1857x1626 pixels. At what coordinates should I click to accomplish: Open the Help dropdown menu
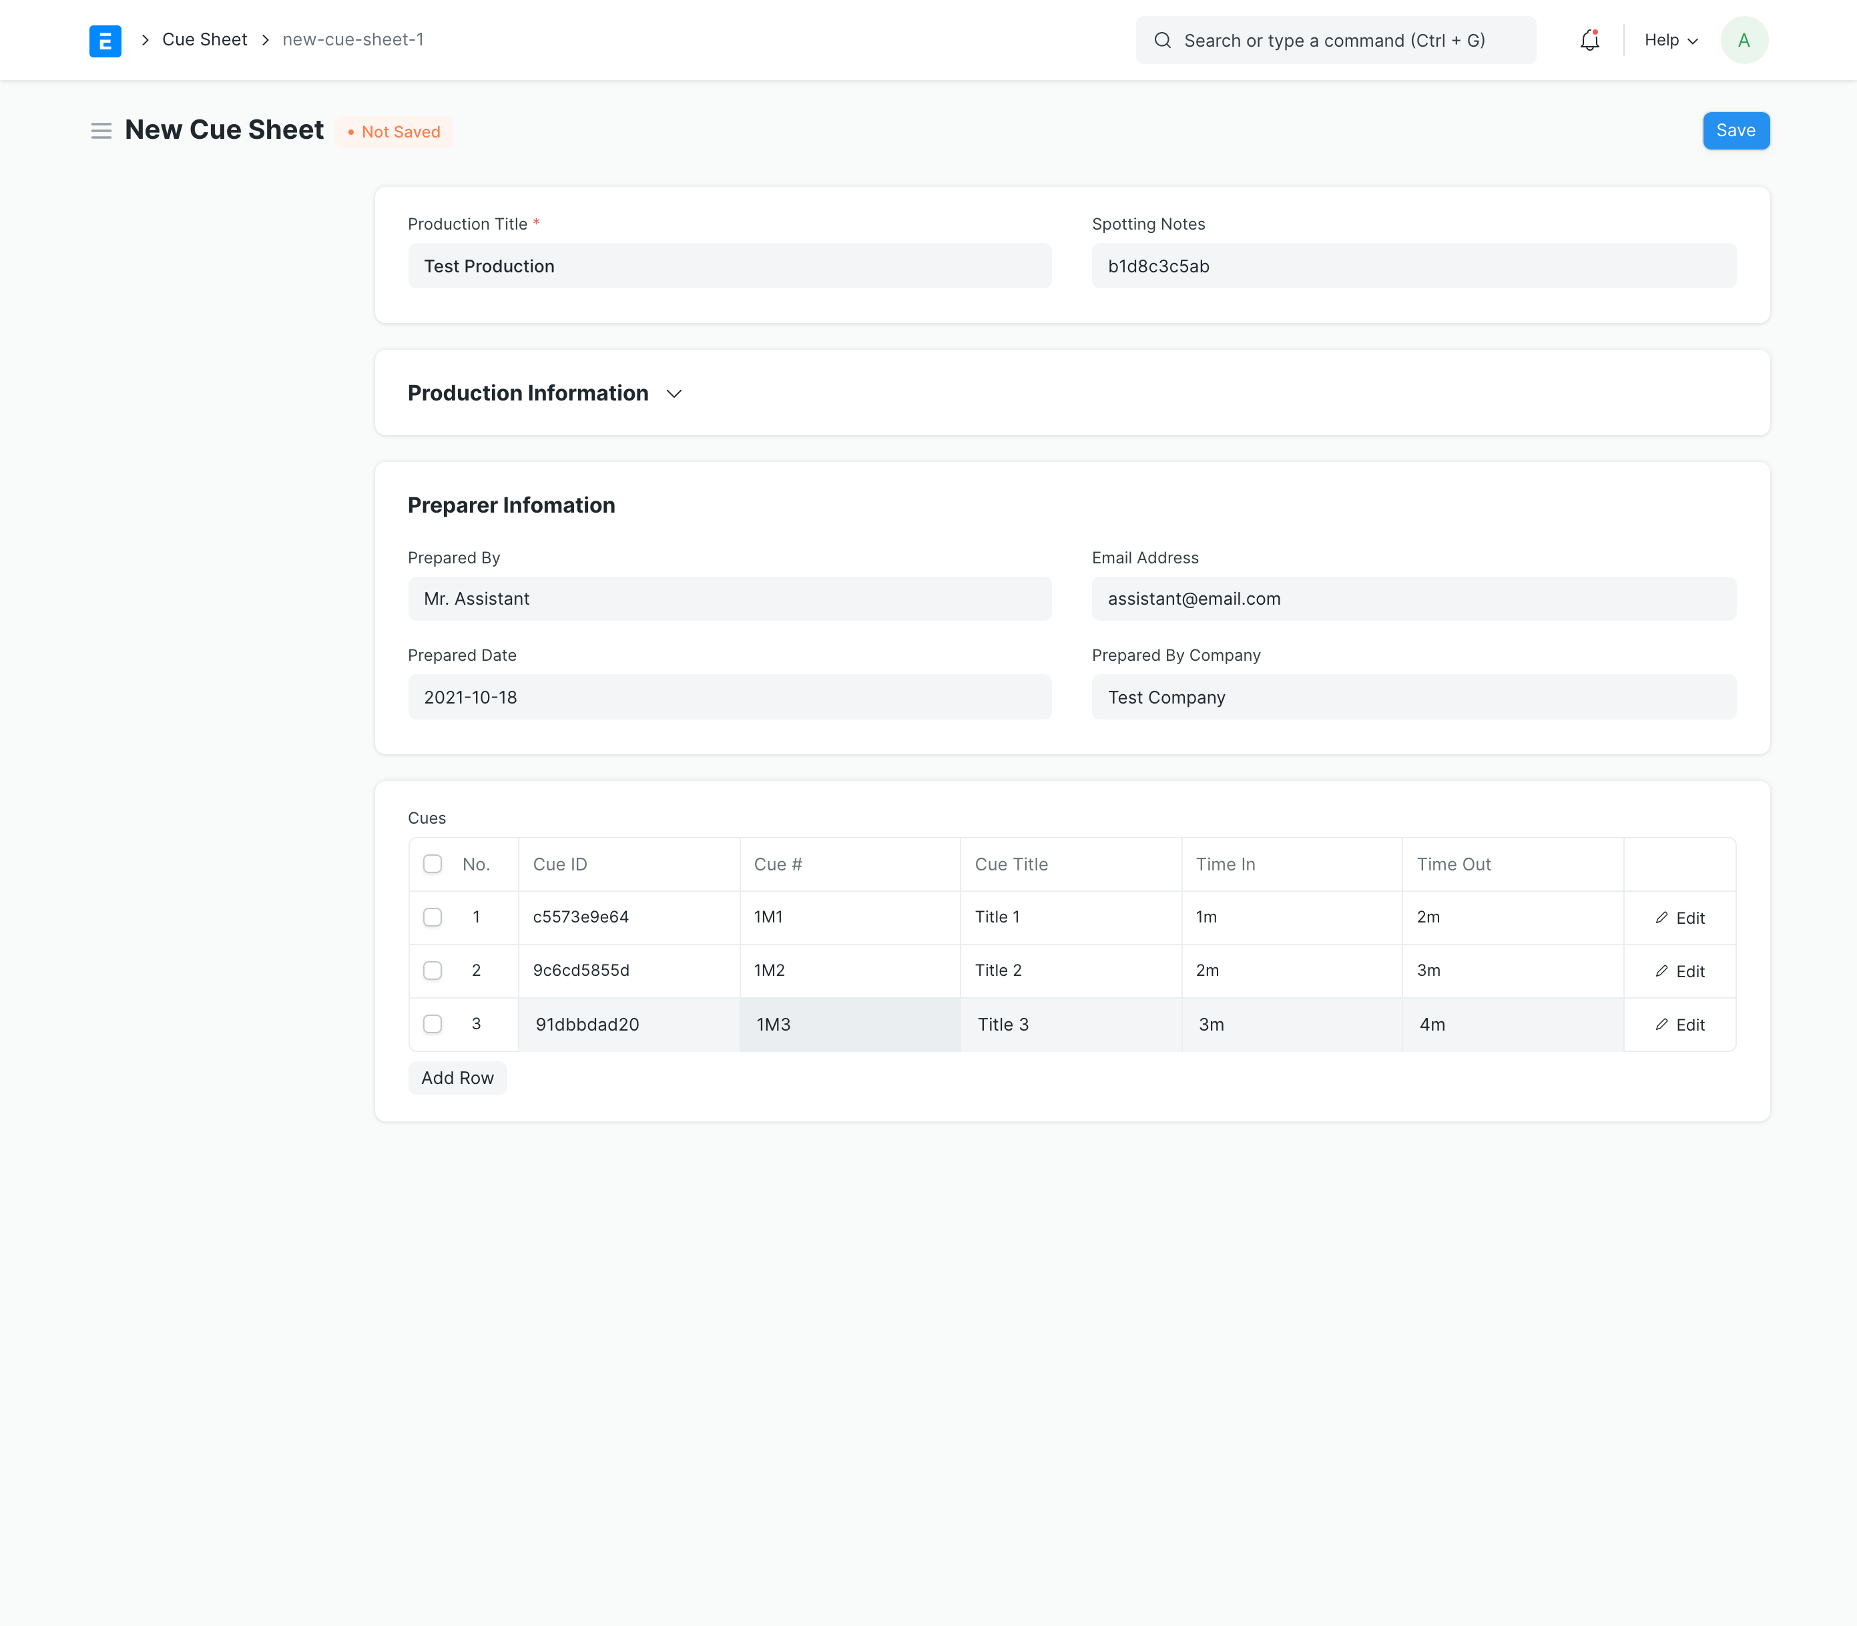pyautogui.click(x=1670, y=41)
